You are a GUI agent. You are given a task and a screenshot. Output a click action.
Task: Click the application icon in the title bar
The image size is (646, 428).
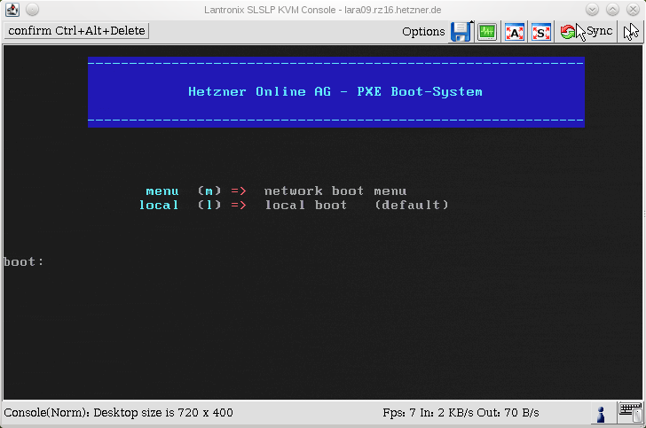tap(12, 10)
